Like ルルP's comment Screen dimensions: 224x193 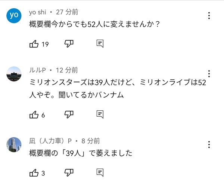34,114
